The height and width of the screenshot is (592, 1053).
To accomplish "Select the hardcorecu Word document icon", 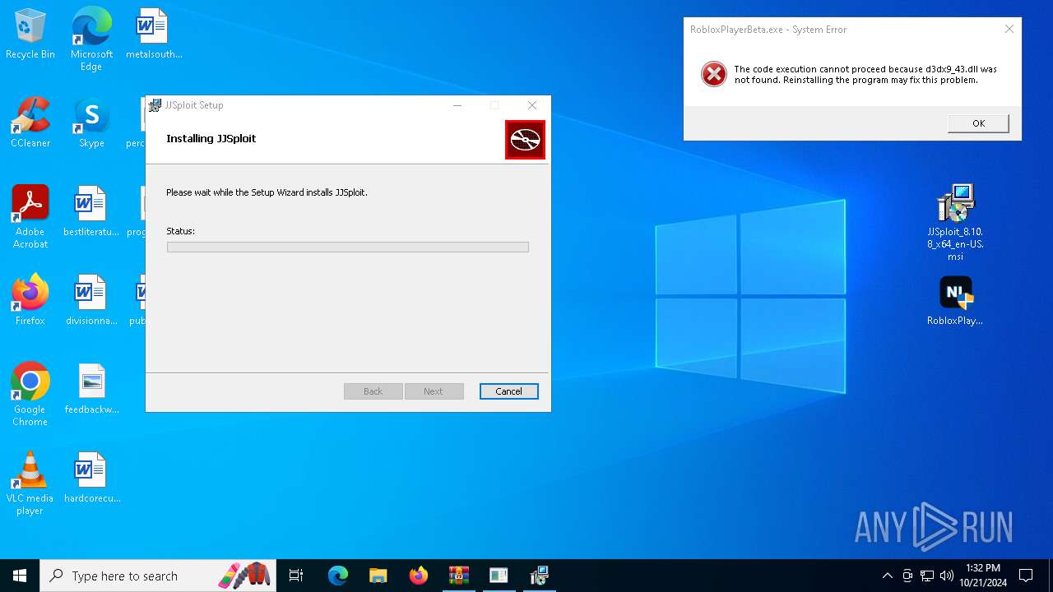I will pyautogui.click(x=91, y=478).
